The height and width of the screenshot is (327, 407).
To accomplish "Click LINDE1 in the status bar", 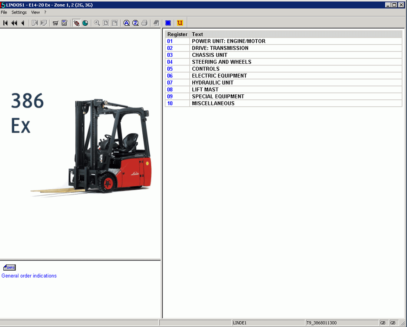I will [240, 323].
